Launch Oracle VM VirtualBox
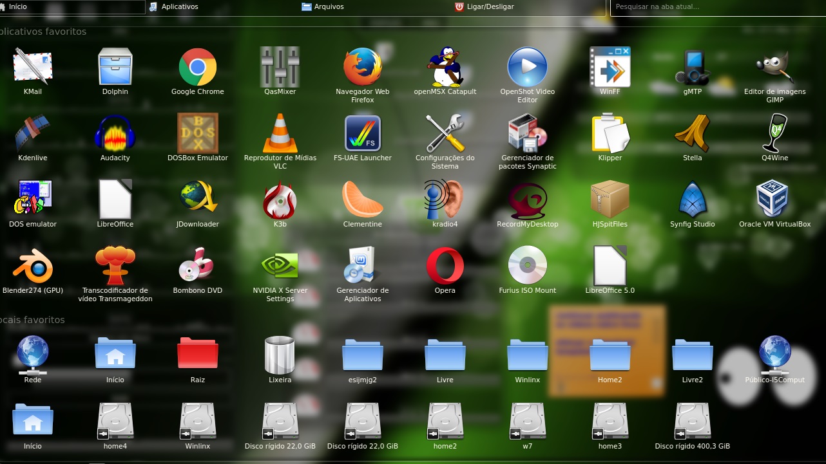 [774, 200]
